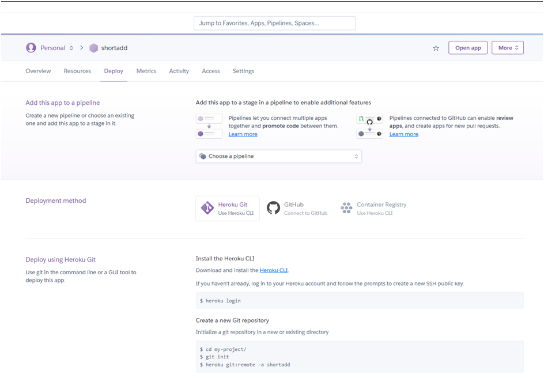The width and height of the screenshot is (544, 382).
Task: Follow Learn more link about review apps
Action: tap(403, 134)
